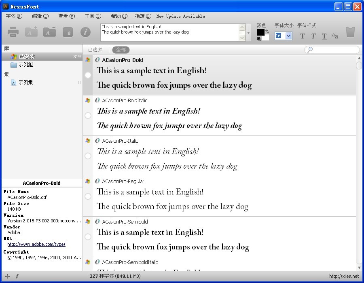Toggle italic font style button
This screenshot has height=283, width=364.
313,36
